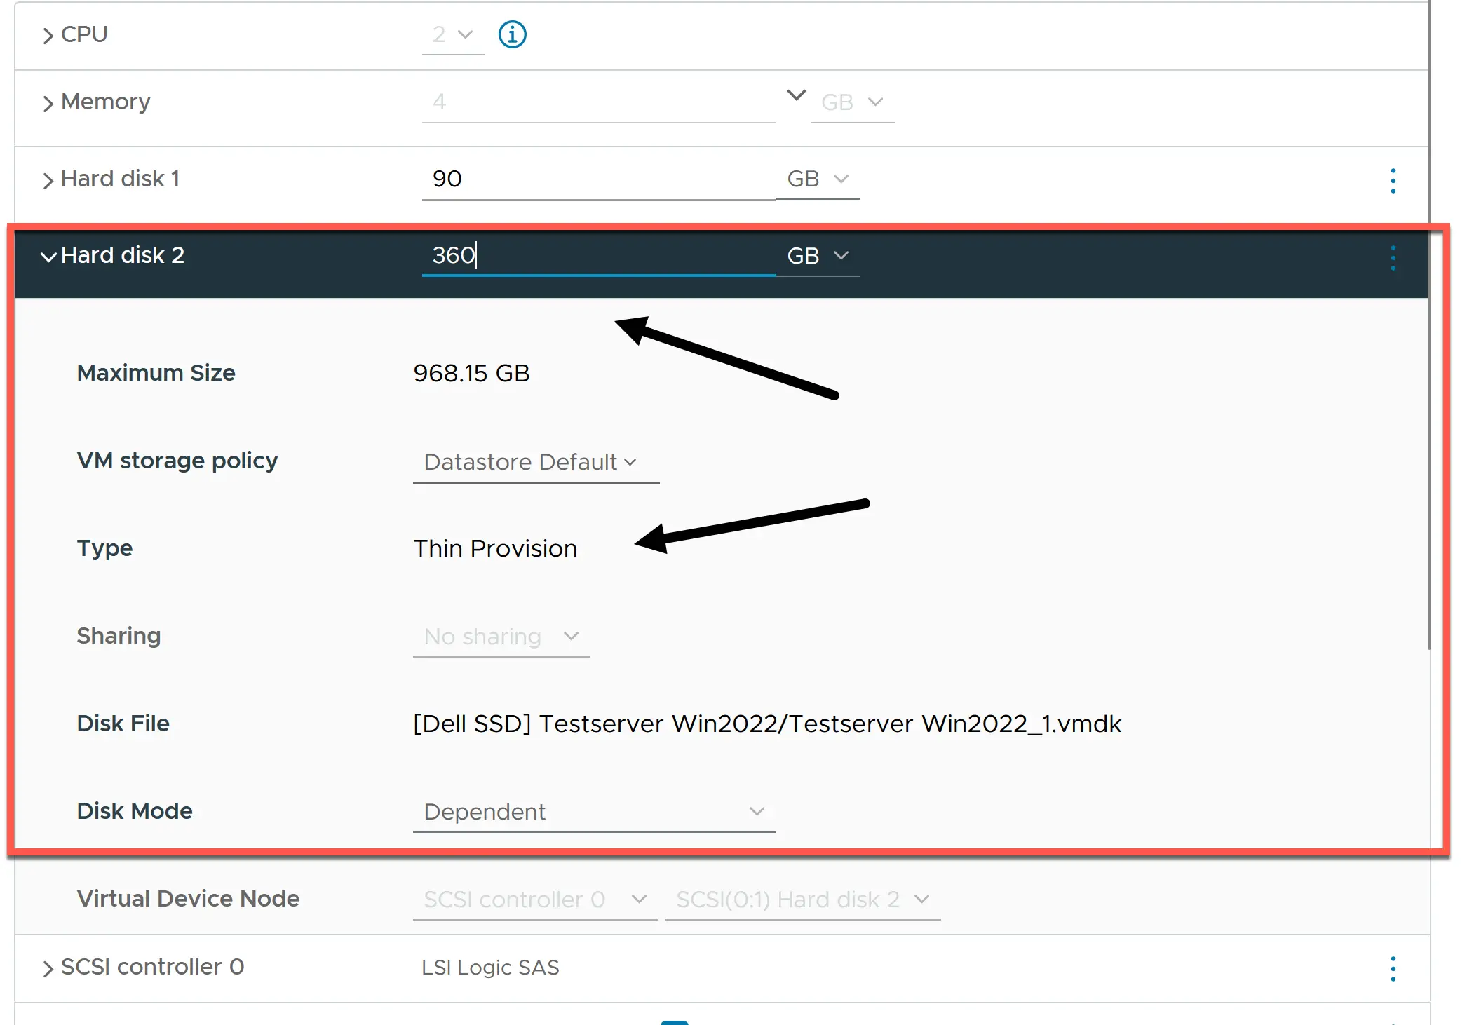Click the Hard disk 1 size input field

tap(596, 179)
